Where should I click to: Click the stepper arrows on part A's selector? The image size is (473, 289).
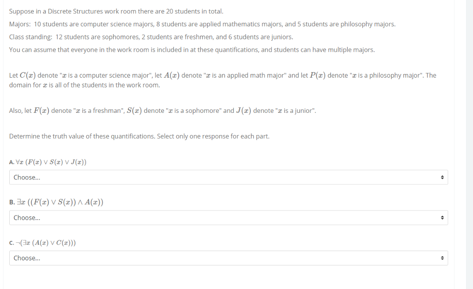click(442, 177)
